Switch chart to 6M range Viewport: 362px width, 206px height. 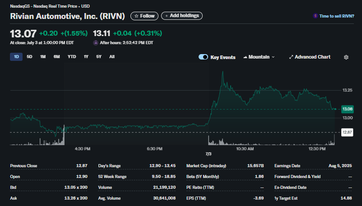coord(56,57)
